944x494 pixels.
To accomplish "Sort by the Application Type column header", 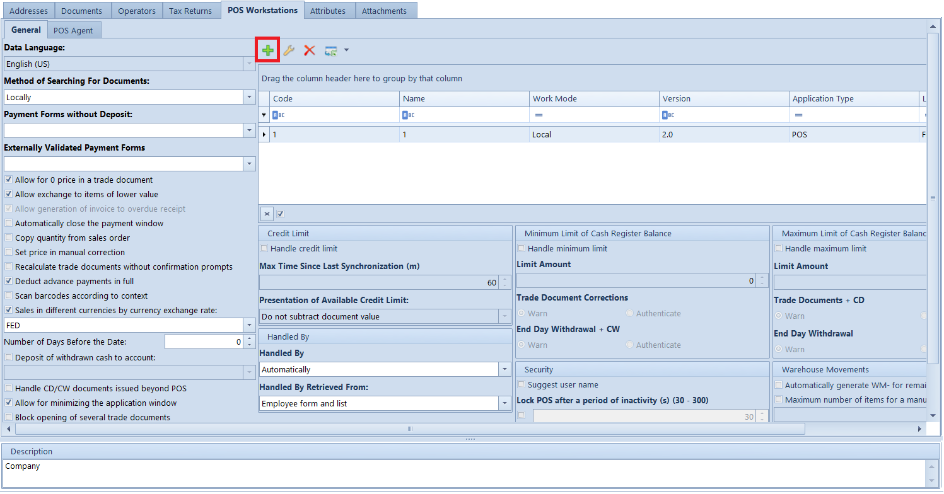I will pyautogui.click(x=854, y=99).
